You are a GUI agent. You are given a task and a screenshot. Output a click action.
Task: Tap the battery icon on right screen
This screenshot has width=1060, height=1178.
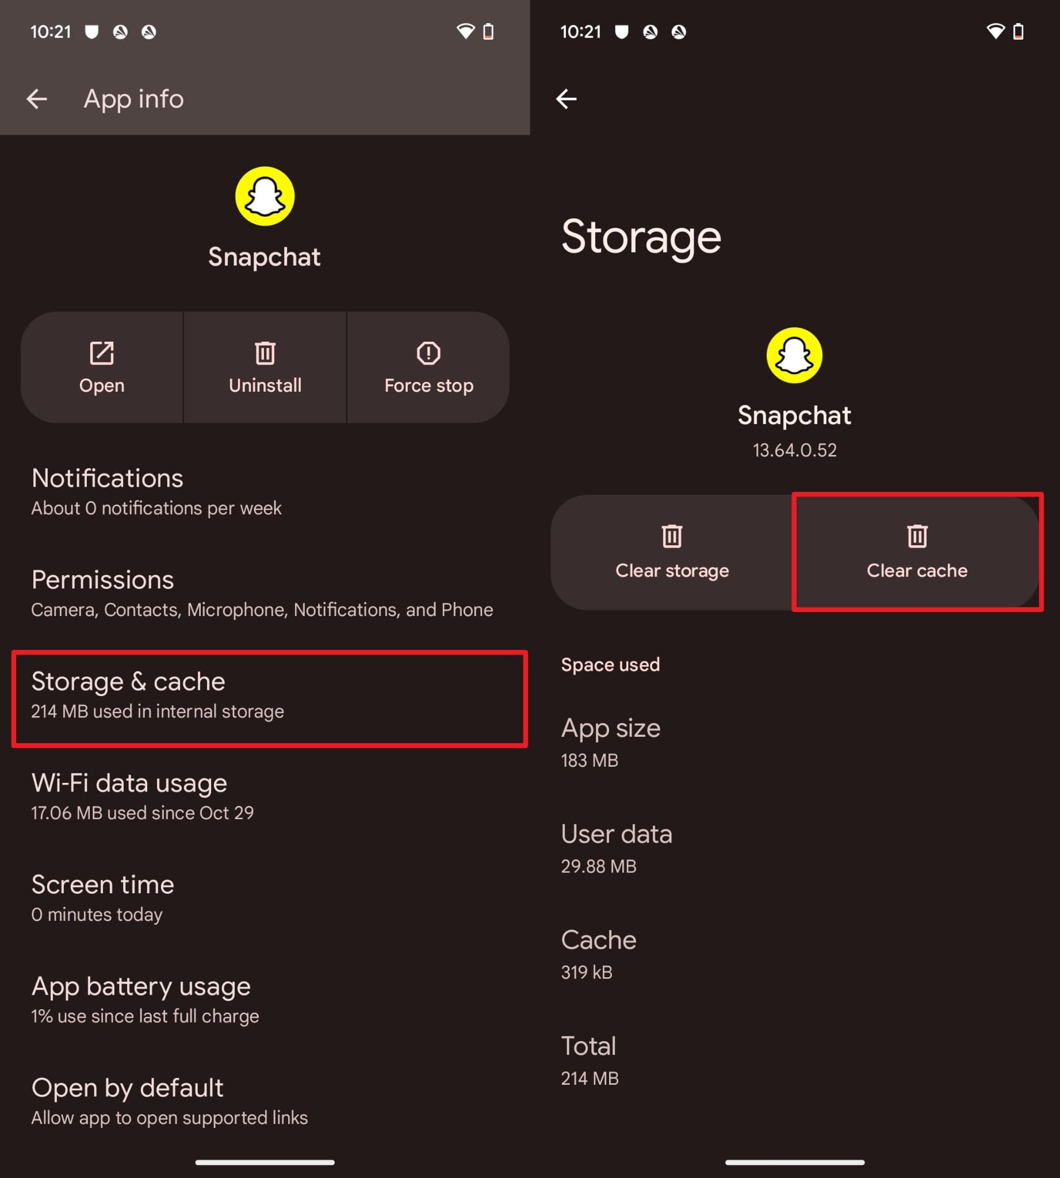click(x=1018, y=32)
